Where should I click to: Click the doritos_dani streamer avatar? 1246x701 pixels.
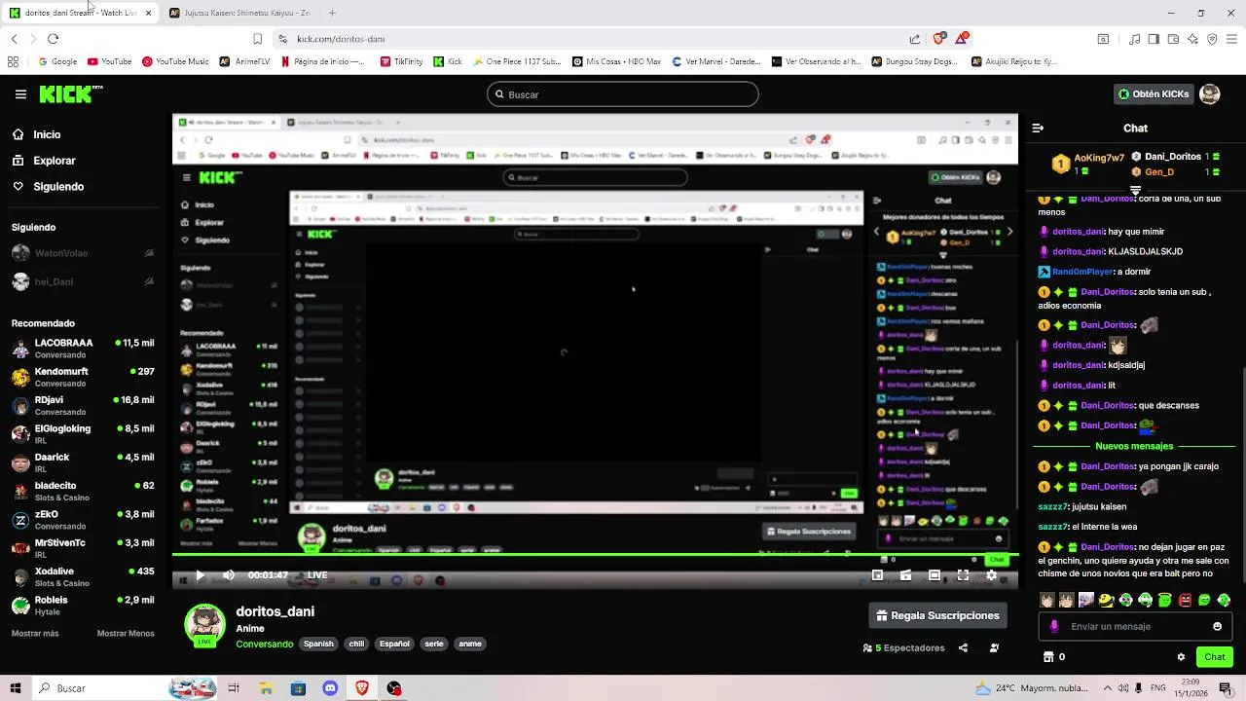204,625
